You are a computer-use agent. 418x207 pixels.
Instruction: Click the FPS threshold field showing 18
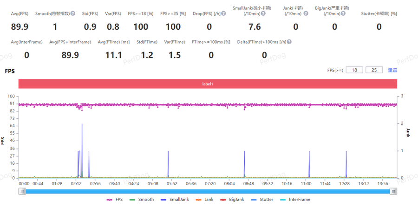[354, 70]
